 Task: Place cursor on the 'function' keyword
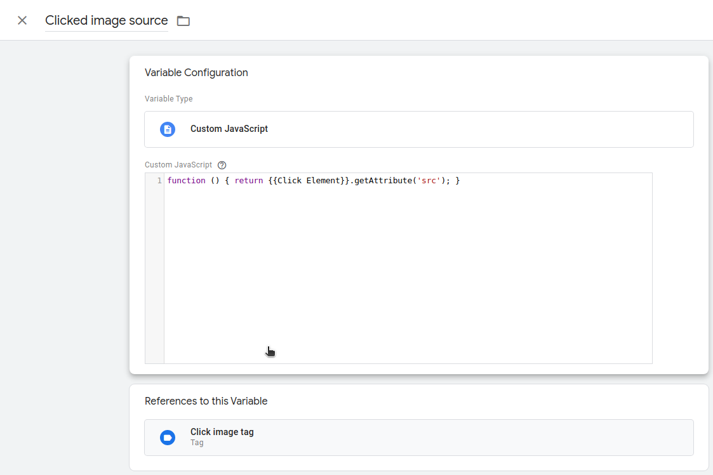pyautogui.click(x=186, y=181)
